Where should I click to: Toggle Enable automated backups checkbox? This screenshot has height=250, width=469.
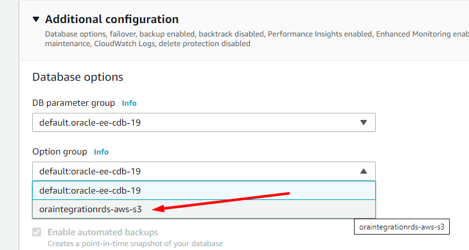pyautogui.click(x=37, y=232)
